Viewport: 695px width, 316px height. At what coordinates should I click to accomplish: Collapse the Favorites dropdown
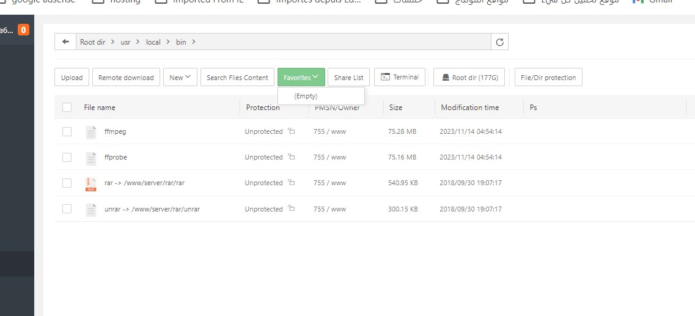click(x=301, y=78)
